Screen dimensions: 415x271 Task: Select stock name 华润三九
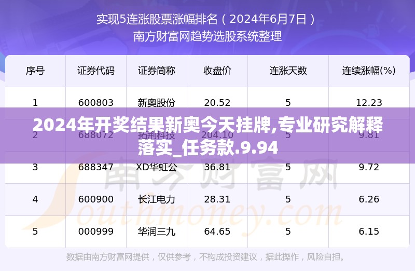coord(157,232)
